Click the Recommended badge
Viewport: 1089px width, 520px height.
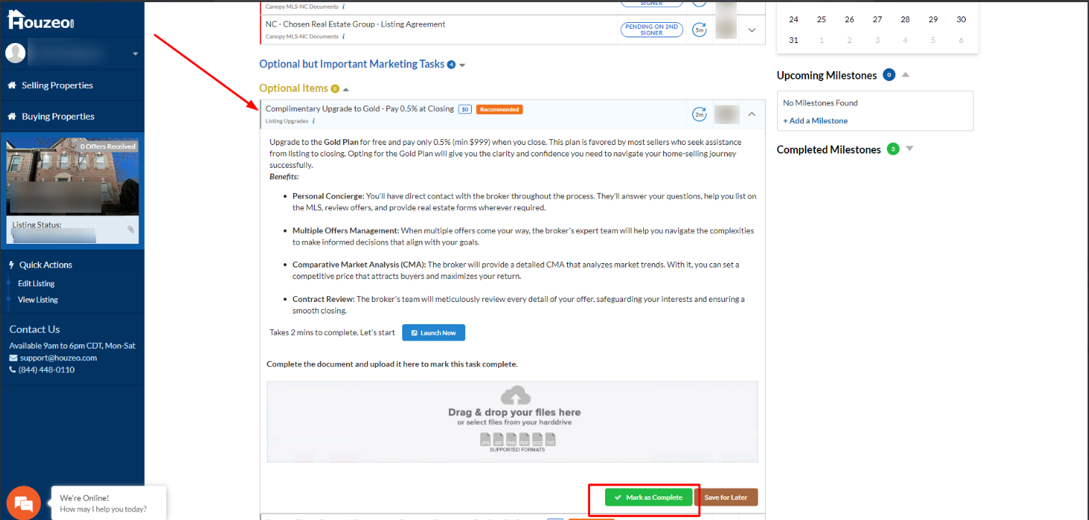(499, 109)
